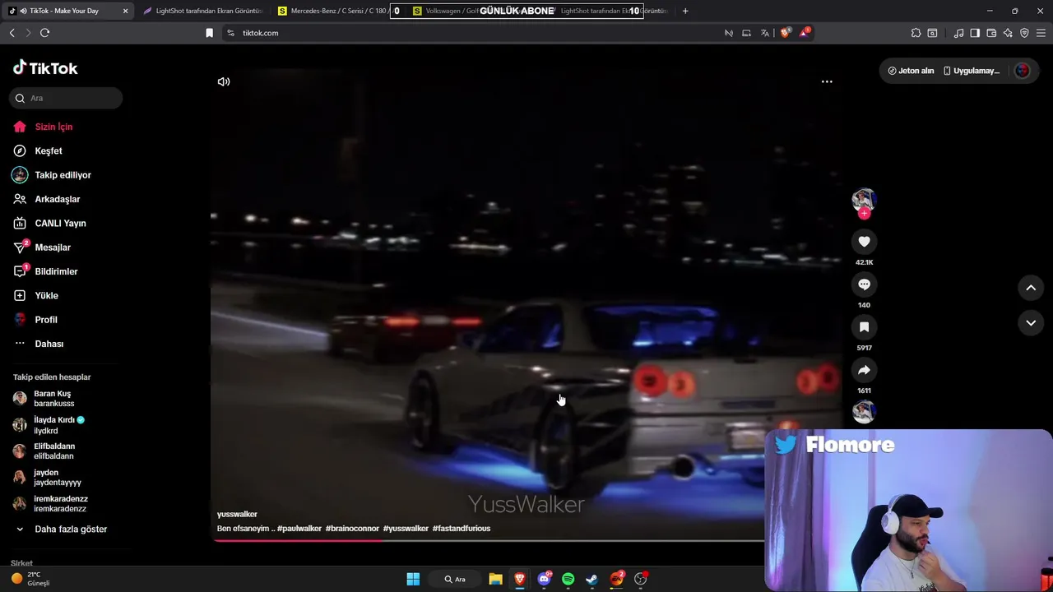Open Brave Rewards triangle icon
1053x592 pixels.
click(805, 33)
